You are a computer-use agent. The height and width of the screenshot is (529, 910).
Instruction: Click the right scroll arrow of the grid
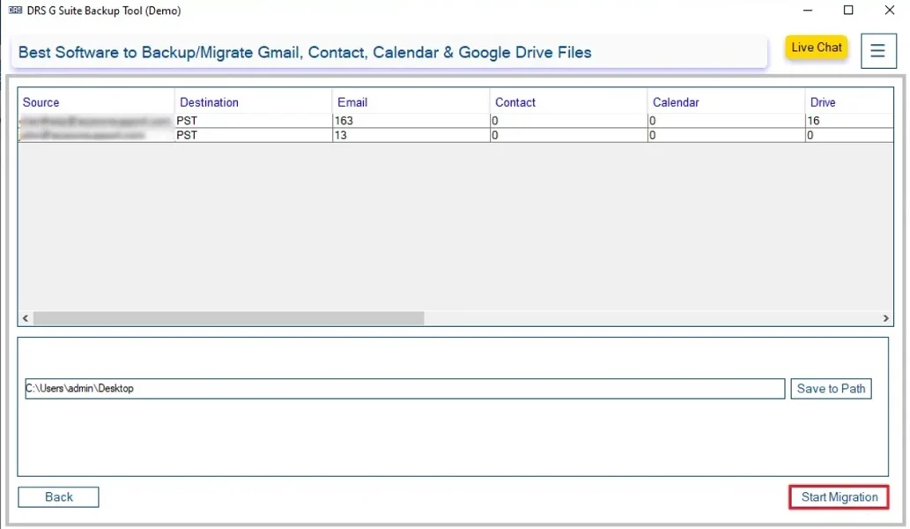point(886,318)
